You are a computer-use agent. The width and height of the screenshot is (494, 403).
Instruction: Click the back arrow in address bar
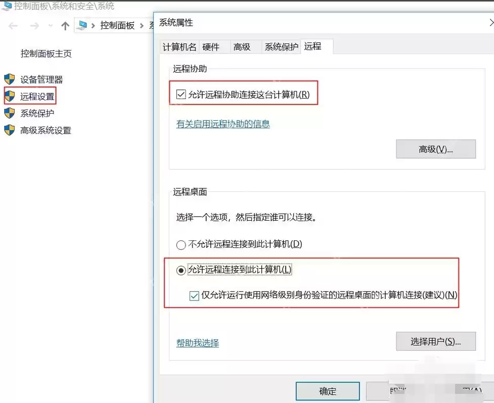tap(13, 25)
